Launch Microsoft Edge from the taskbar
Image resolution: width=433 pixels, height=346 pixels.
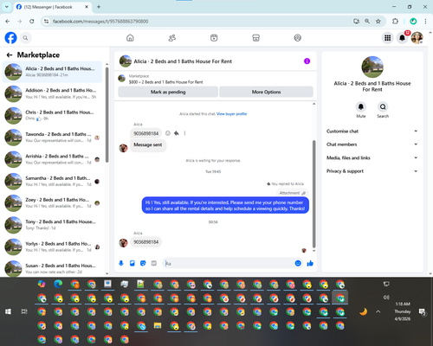[58, 284]
